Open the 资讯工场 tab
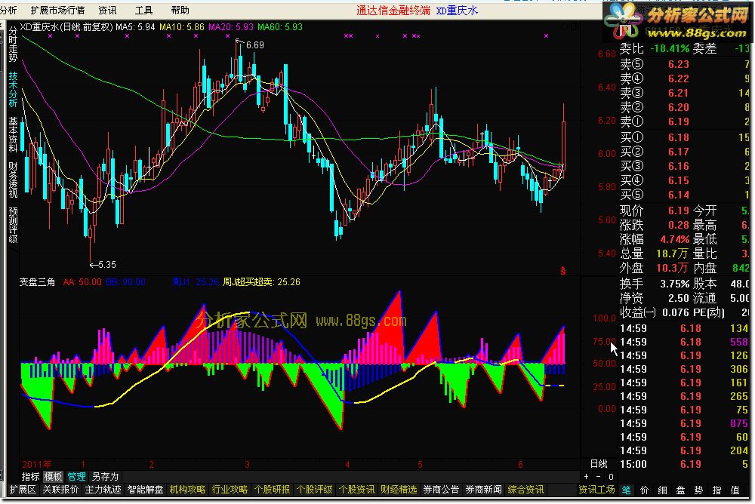This screenshot has height=504, width=755. pyautogui.click(x=596, y=490)
